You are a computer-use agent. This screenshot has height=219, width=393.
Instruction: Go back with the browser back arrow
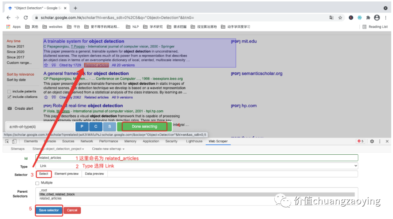[8, 18]
